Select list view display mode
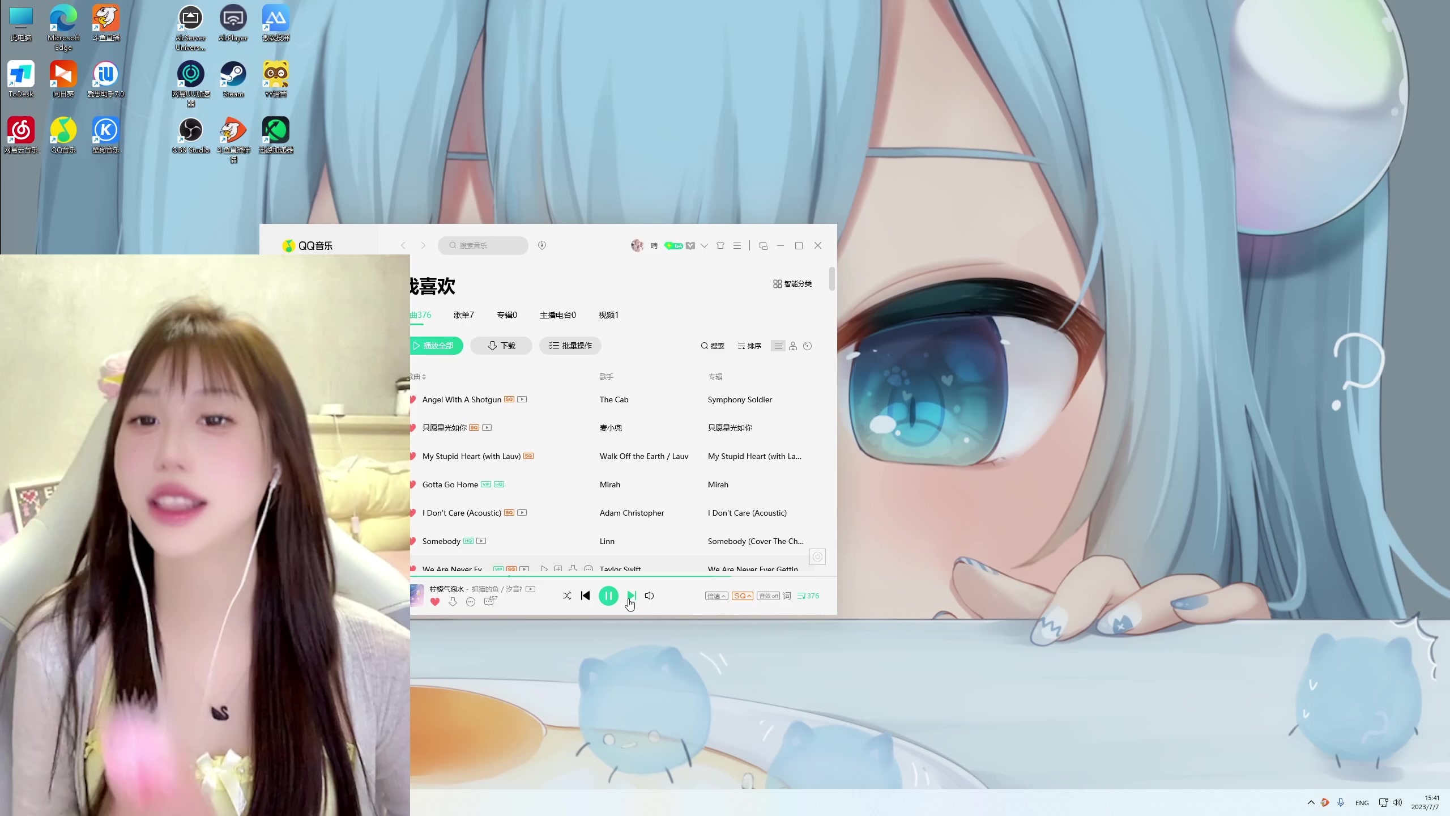This screenshot has height=816, width=1450. 778,346
